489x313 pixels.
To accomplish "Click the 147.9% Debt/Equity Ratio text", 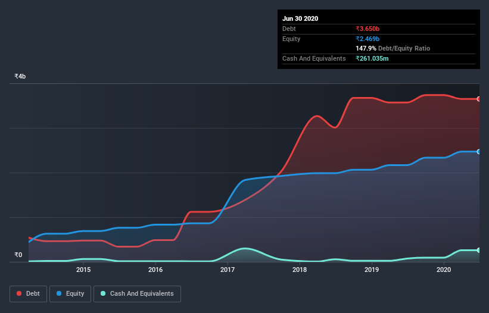I will click(x=393, y=48).
